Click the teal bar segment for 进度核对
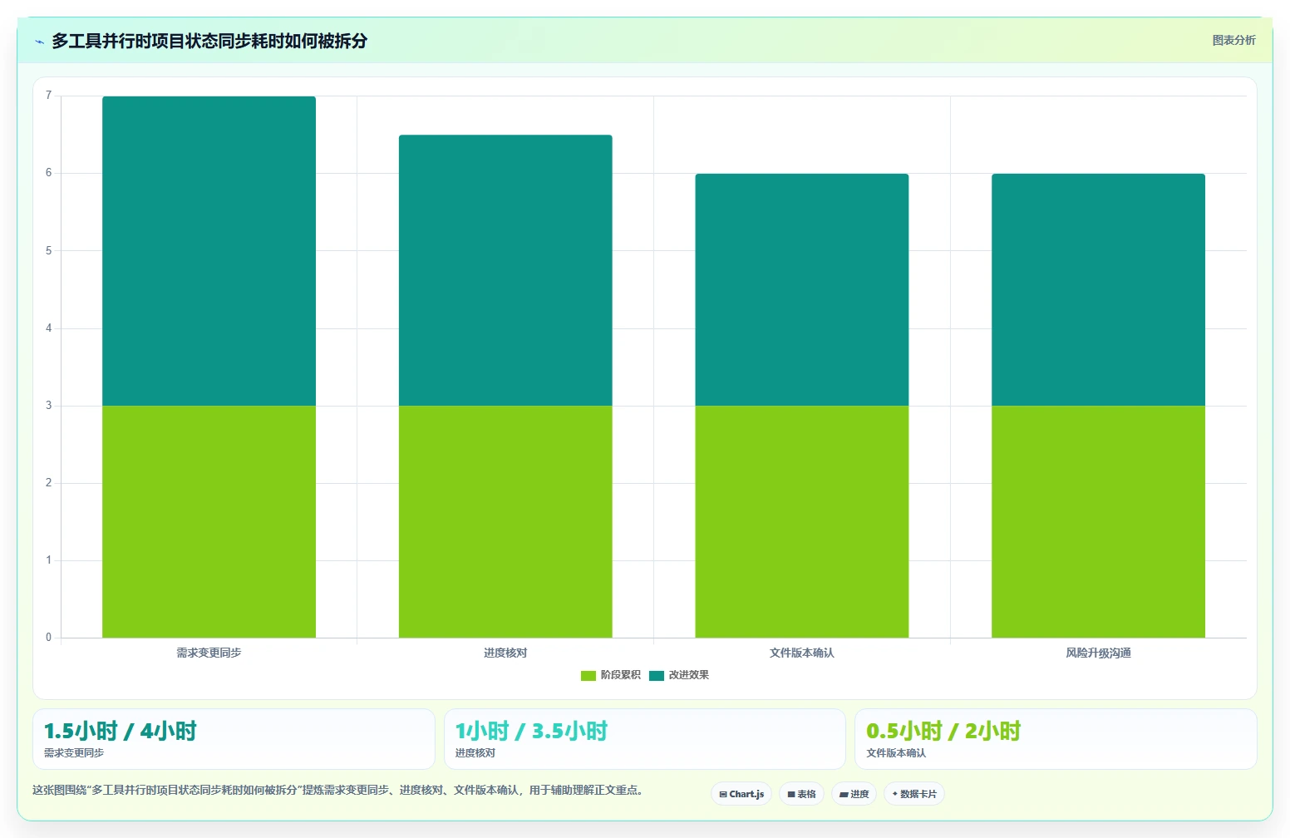Screen dimensions: 1290x838 [505, 270]
